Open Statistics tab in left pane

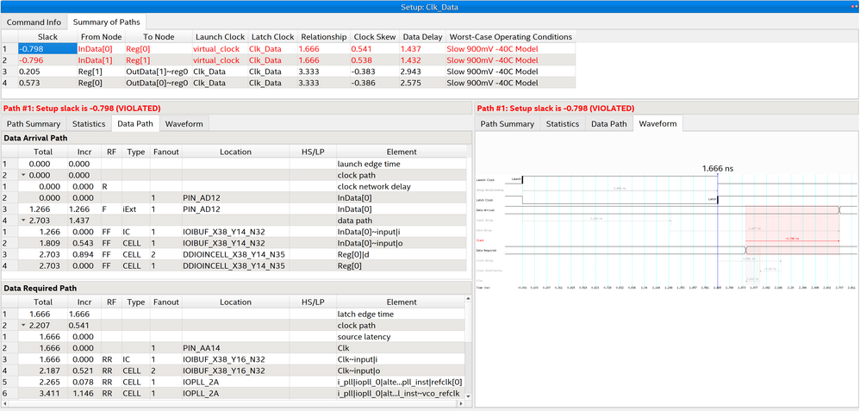[89, 124]
